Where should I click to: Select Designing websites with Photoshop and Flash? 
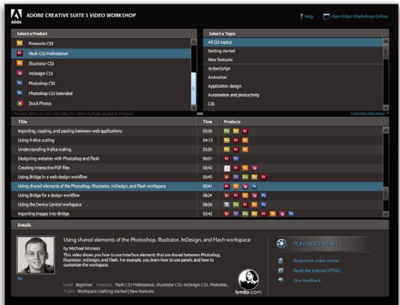tap(197, 159)
